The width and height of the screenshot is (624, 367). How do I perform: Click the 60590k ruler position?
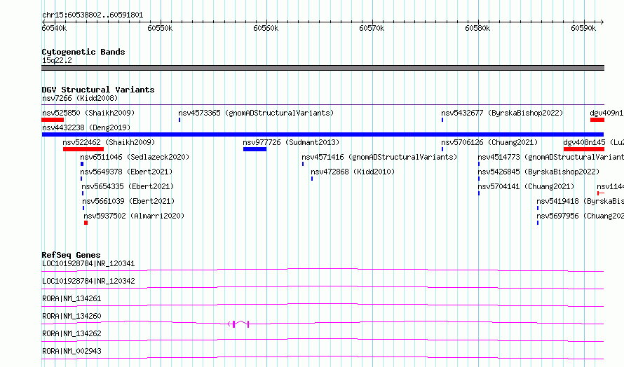(x=583, y=28)
